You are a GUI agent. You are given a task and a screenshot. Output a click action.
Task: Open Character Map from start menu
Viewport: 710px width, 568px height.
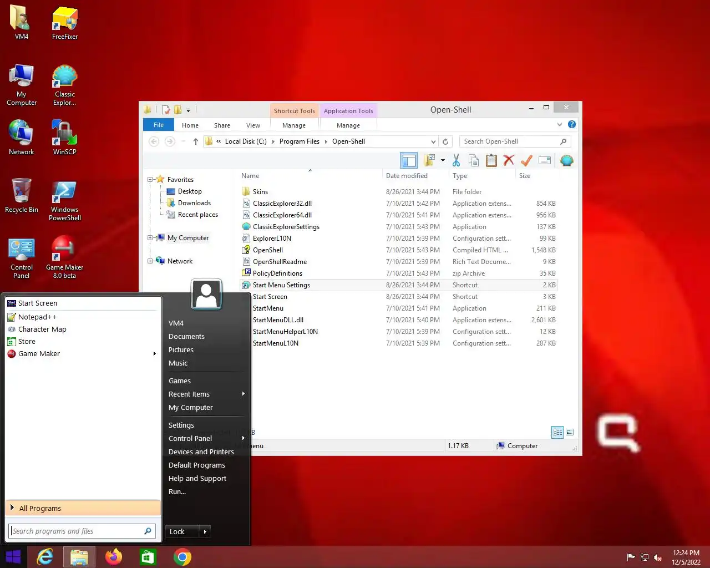pyautogui.click(x=83, y=329)
